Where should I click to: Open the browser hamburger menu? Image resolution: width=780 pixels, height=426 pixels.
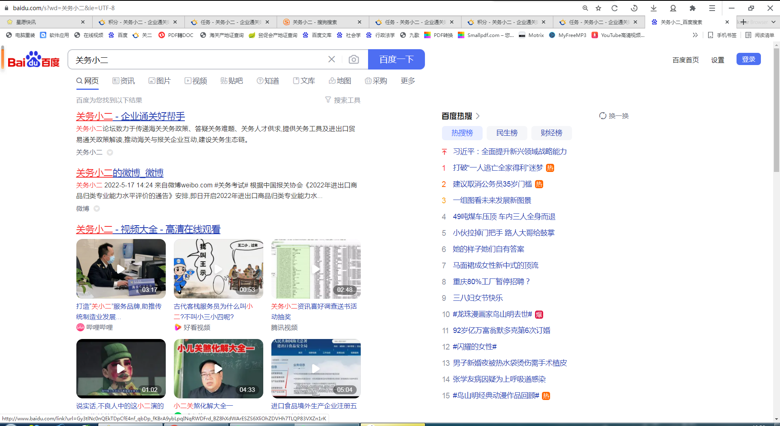point(712,8)
